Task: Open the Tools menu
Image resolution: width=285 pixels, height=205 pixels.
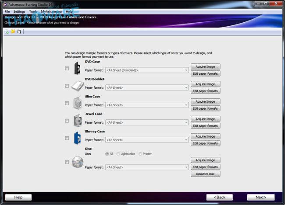Action: (33, 11)
